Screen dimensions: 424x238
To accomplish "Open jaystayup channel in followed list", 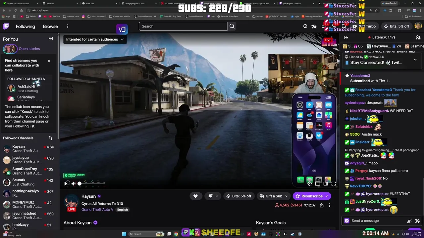I will 28,160.
